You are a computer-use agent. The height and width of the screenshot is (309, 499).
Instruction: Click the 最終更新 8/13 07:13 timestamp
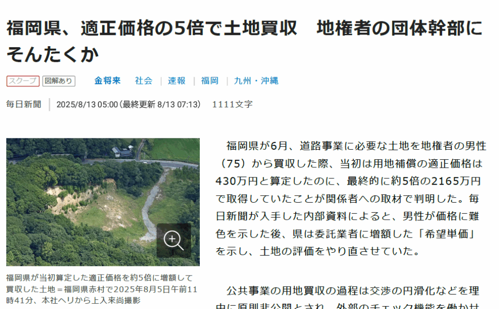160,104
